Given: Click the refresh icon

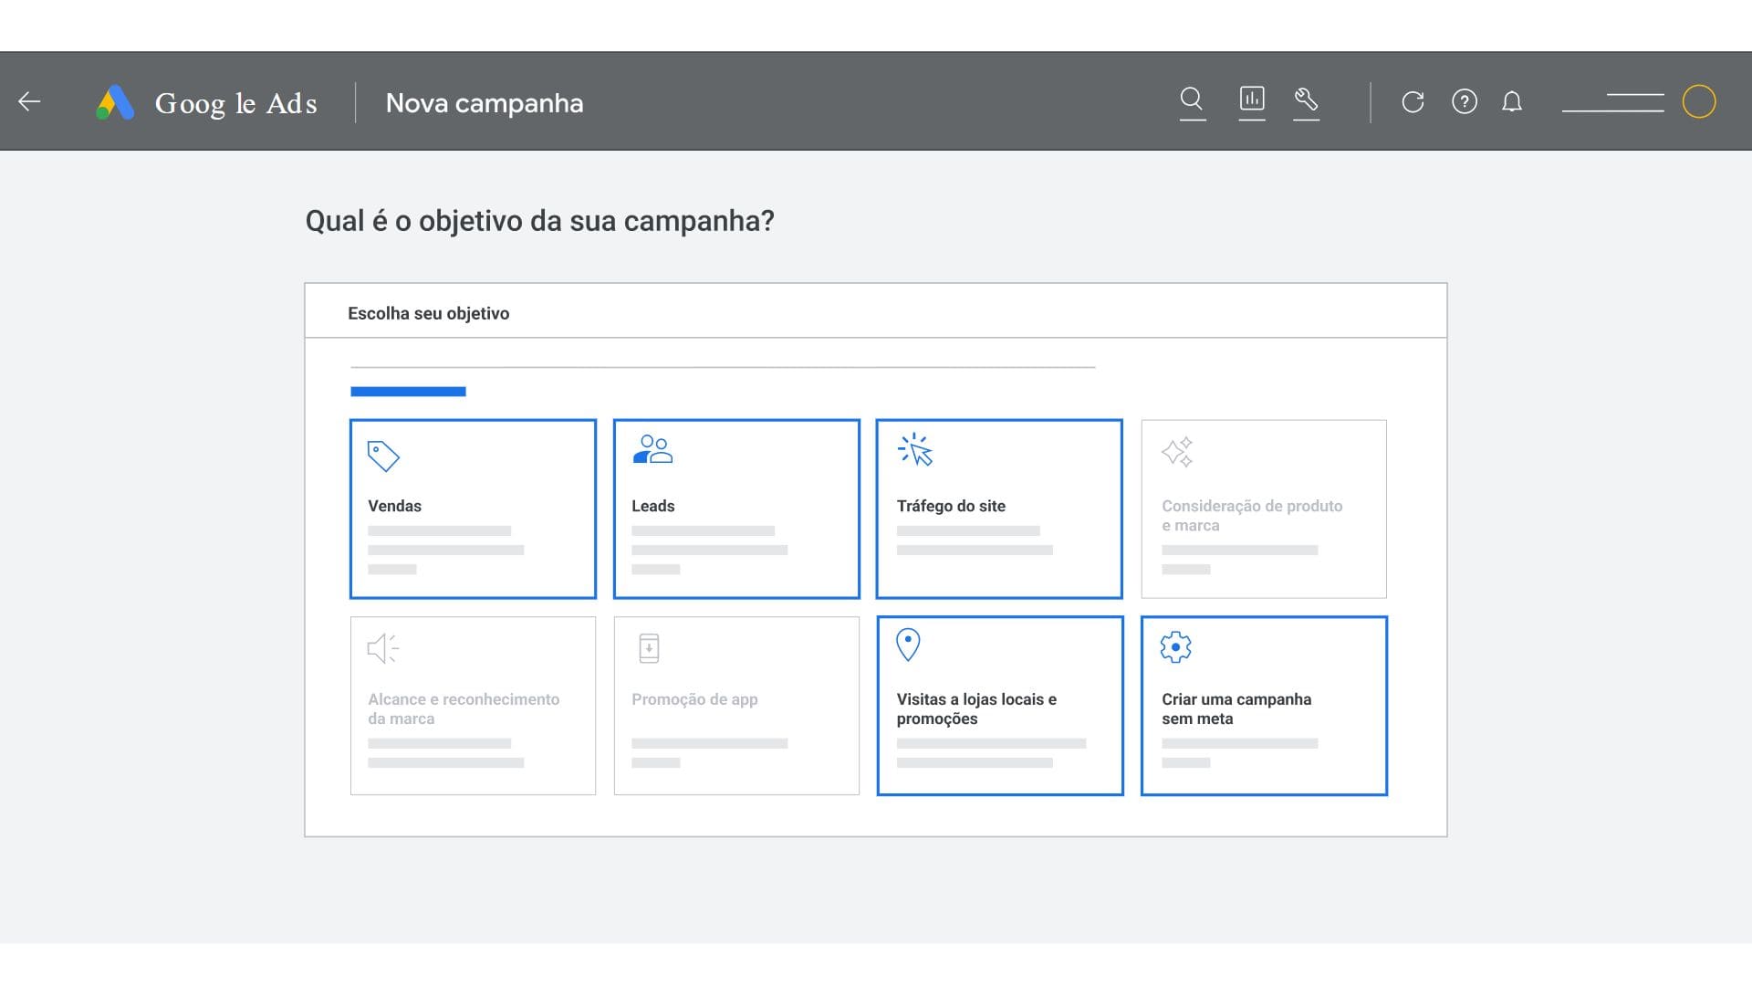Looking at the screenshot, I should [x=1413, y=101].
